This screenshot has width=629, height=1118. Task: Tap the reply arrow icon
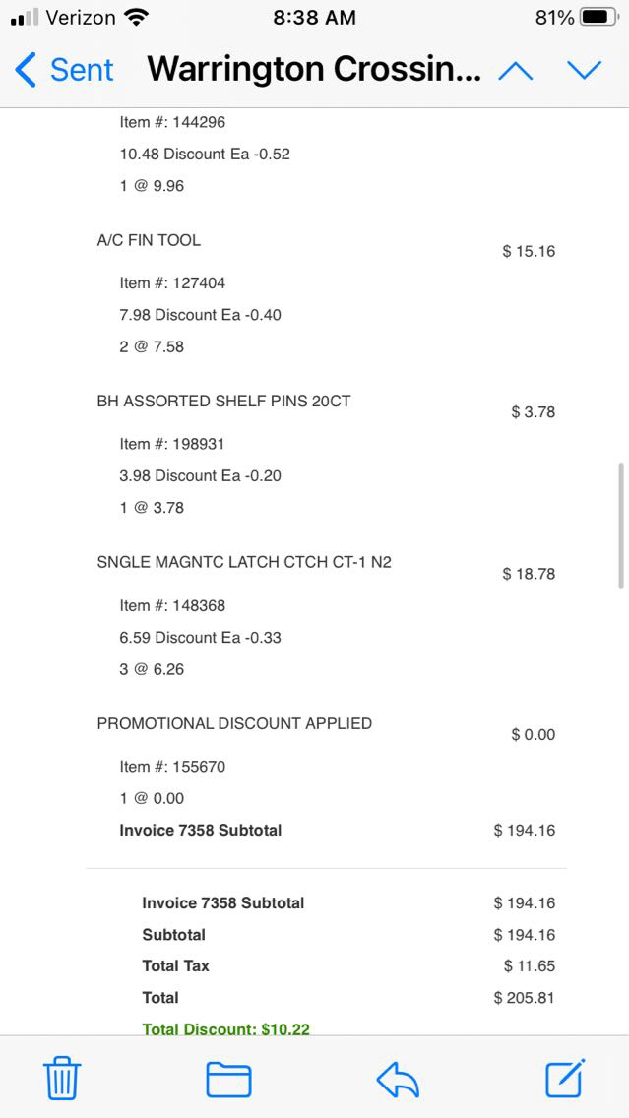click(x=398, y=1080)
